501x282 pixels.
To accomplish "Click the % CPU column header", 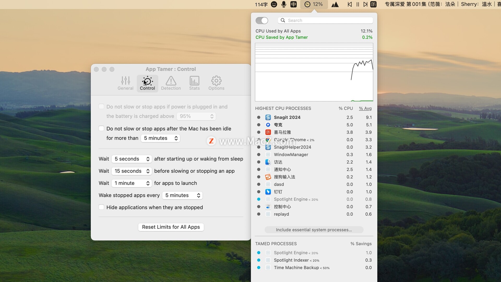I will pos(346,108).
